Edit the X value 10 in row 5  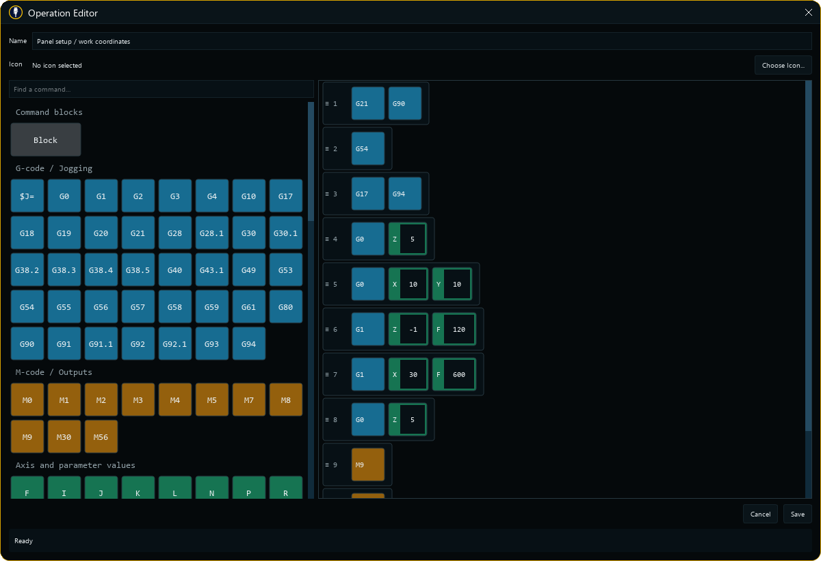[x=413, y=285]
